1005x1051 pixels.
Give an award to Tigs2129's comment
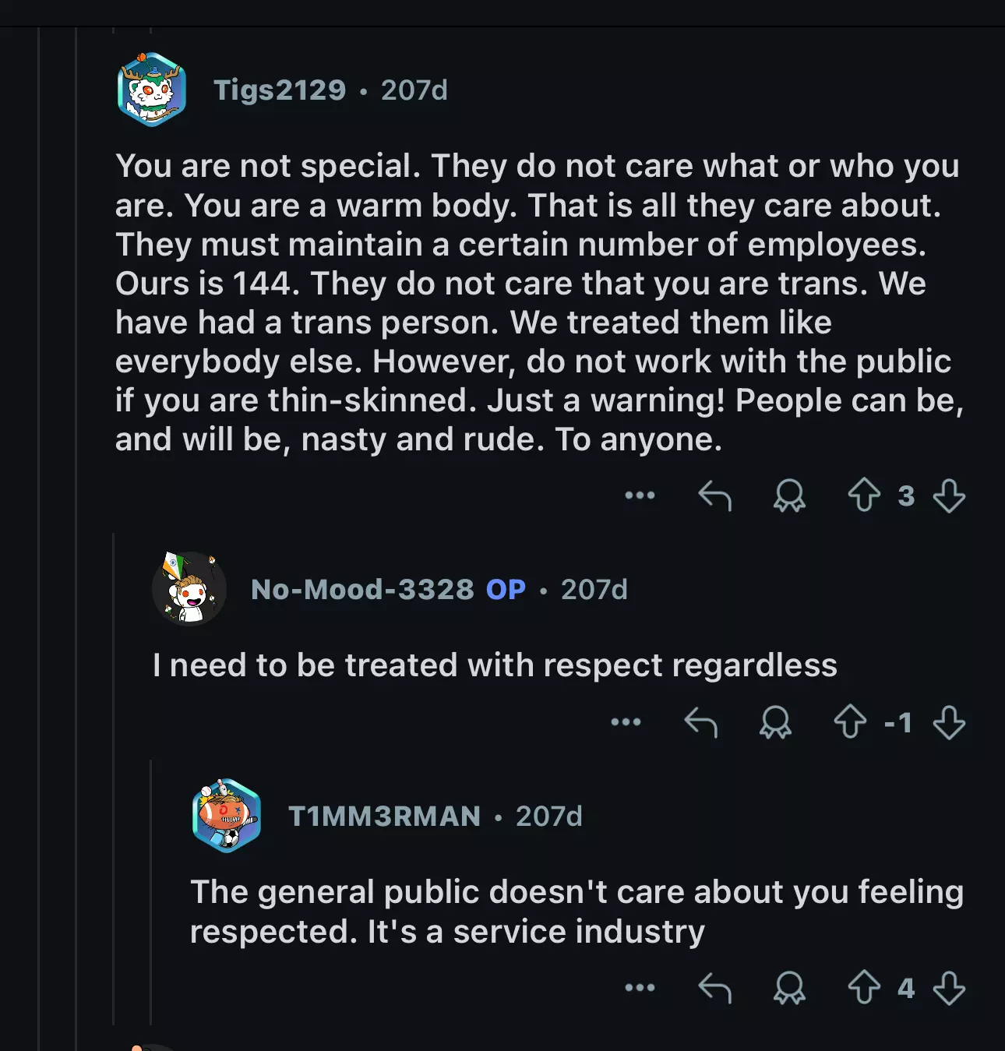coord(789,496)
